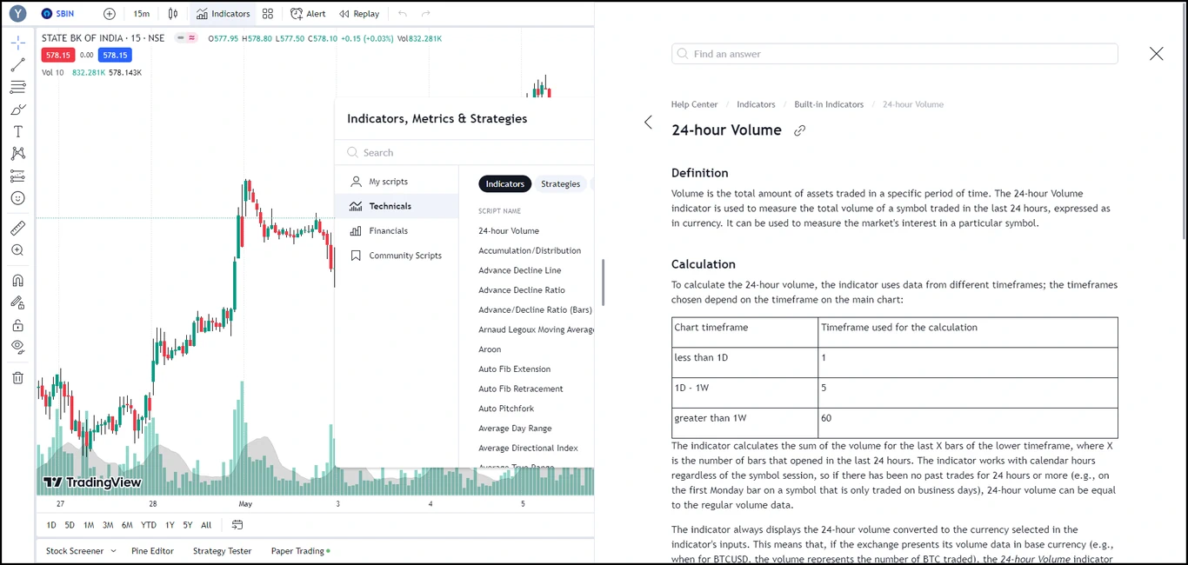Create an Alert
The image size is (1188, 565).
tap(309, 14)
